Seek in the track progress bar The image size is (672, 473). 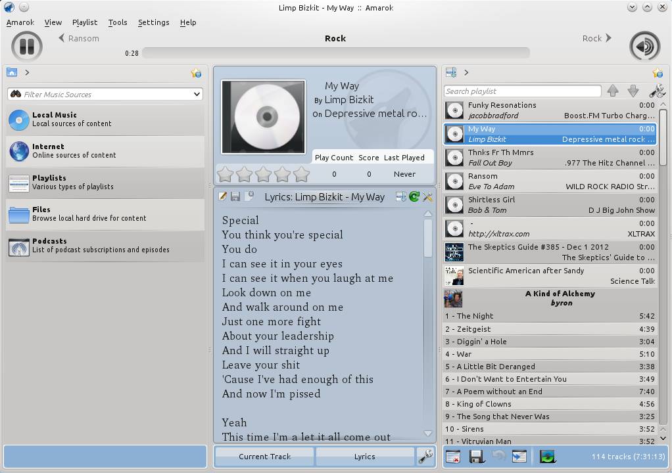click(x=336, y=53)
